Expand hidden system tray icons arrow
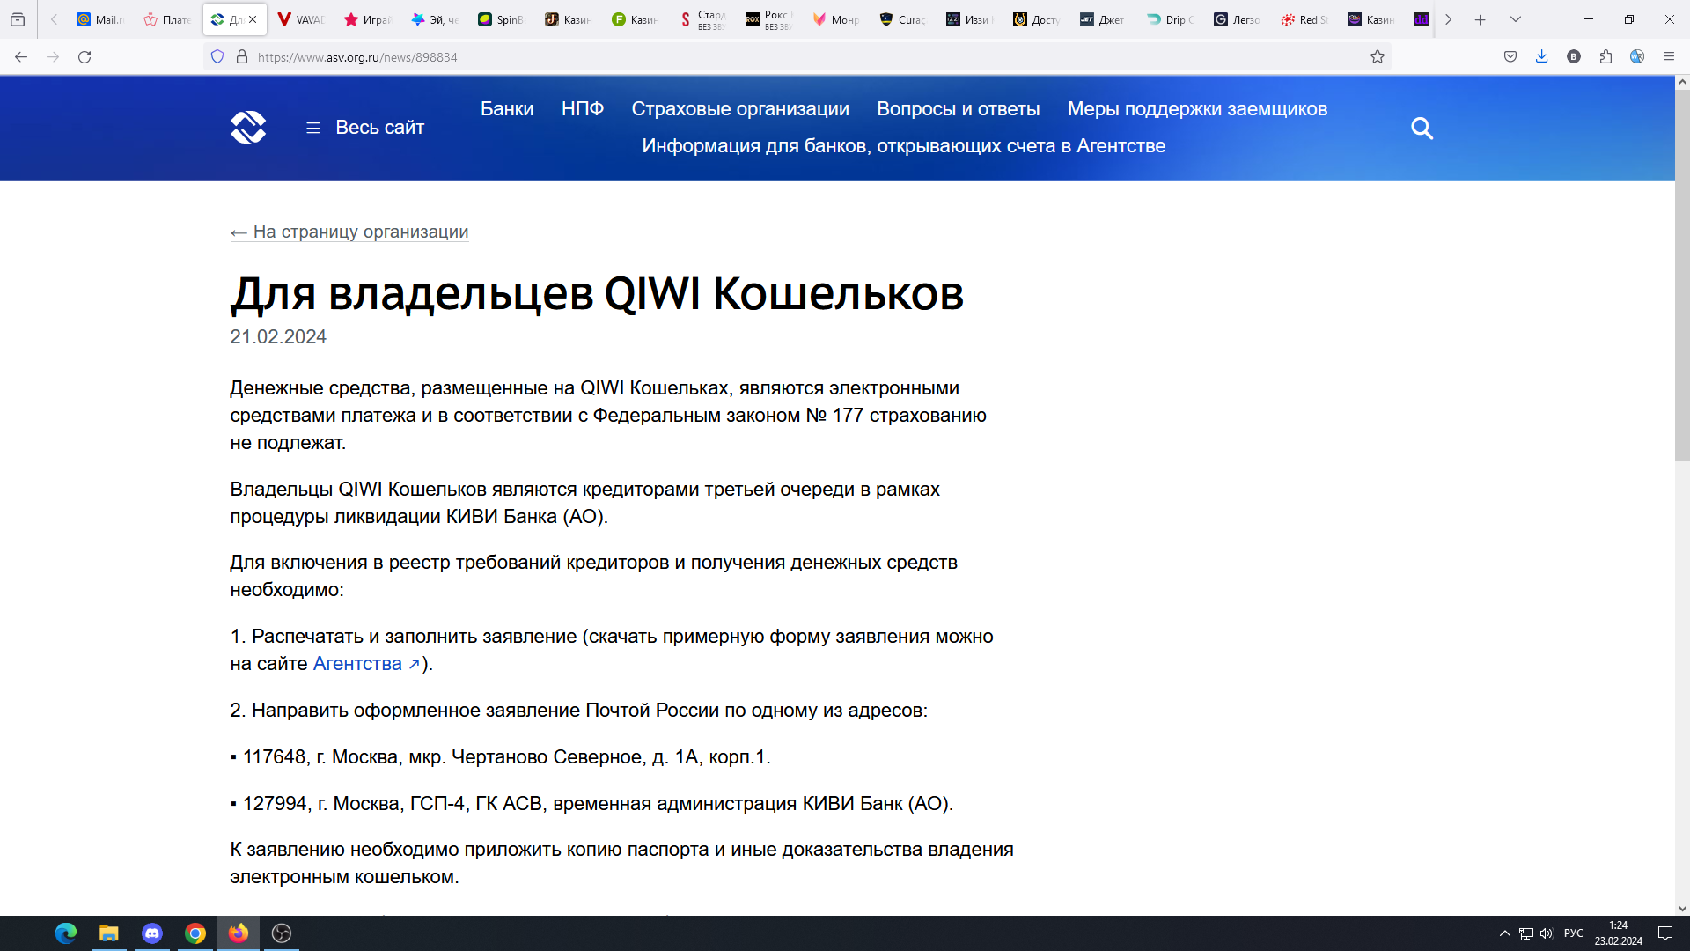 pyautogui.click(x=1504, y=933)
